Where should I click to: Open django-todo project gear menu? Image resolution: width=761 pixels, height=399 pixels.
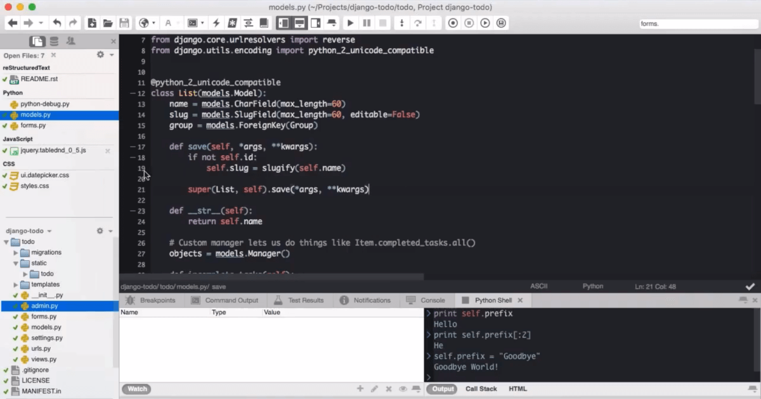100,231
